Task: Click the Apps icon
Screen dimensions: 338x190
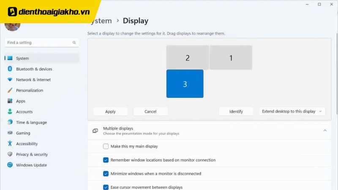Action: pyautogui.click(x=10, y=101)
